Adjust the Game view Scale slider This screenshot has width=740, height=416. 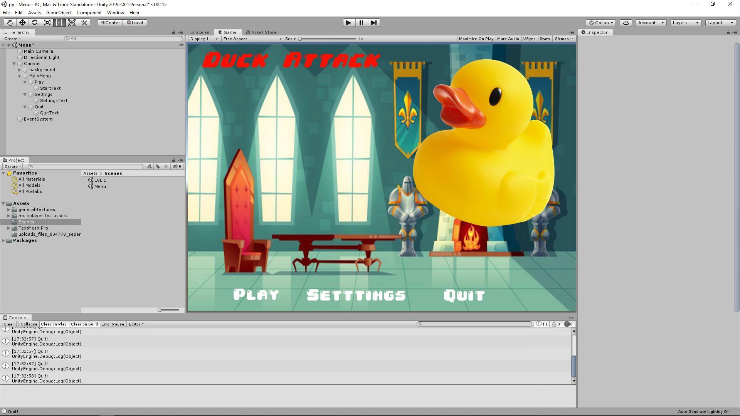[328, 39]
